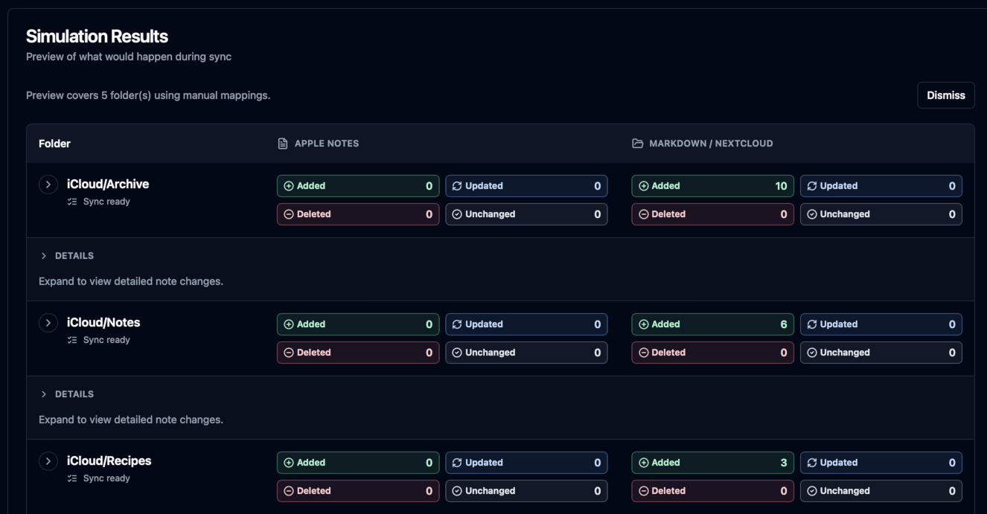Image resolution: width=987 pixels, height=514 pixels.
Task: Click the checkmark icon in Notes Markdown Unchanged badge
Action: 812,353
